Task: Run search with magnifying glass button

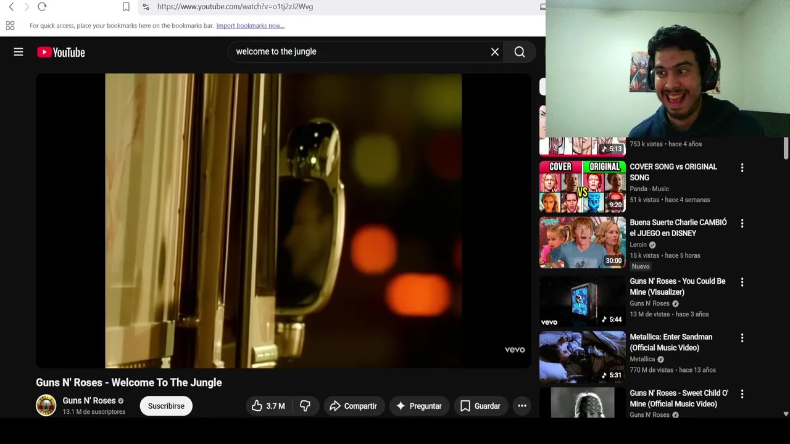Action: 520,52
